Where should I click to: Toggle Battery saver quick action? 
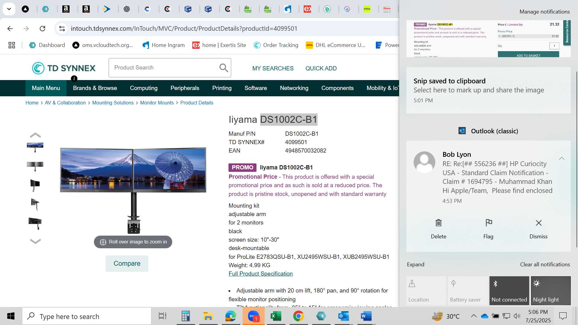point(468,291)
